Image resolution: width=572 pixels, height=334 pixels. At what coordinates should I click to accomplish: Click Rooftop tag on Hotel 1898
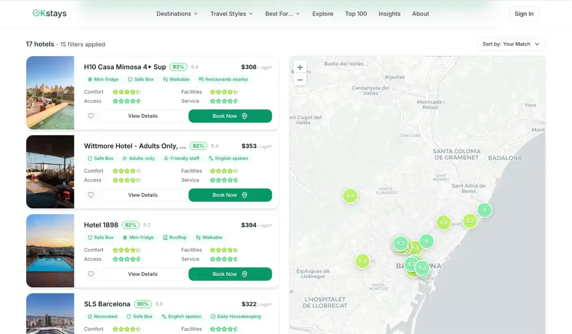click(174, 238)
